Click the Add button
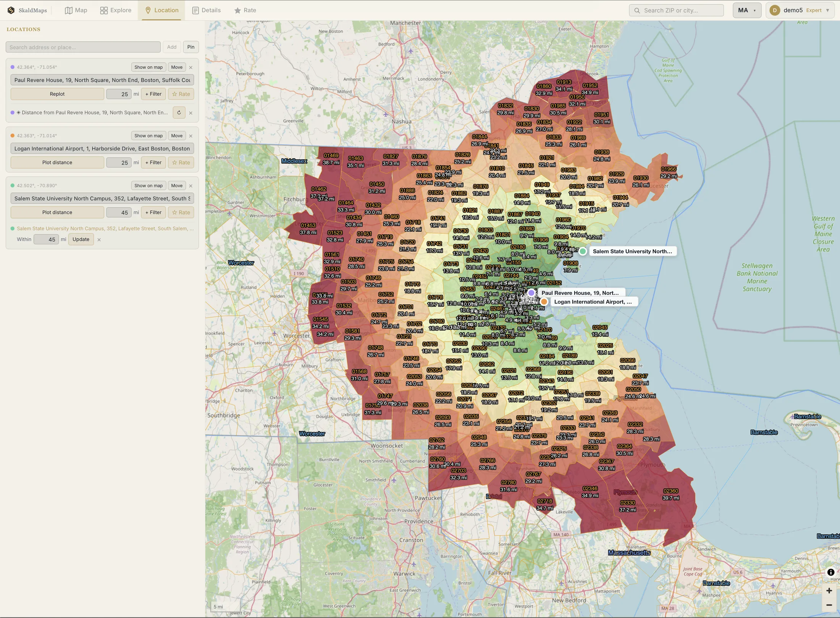 172,47
